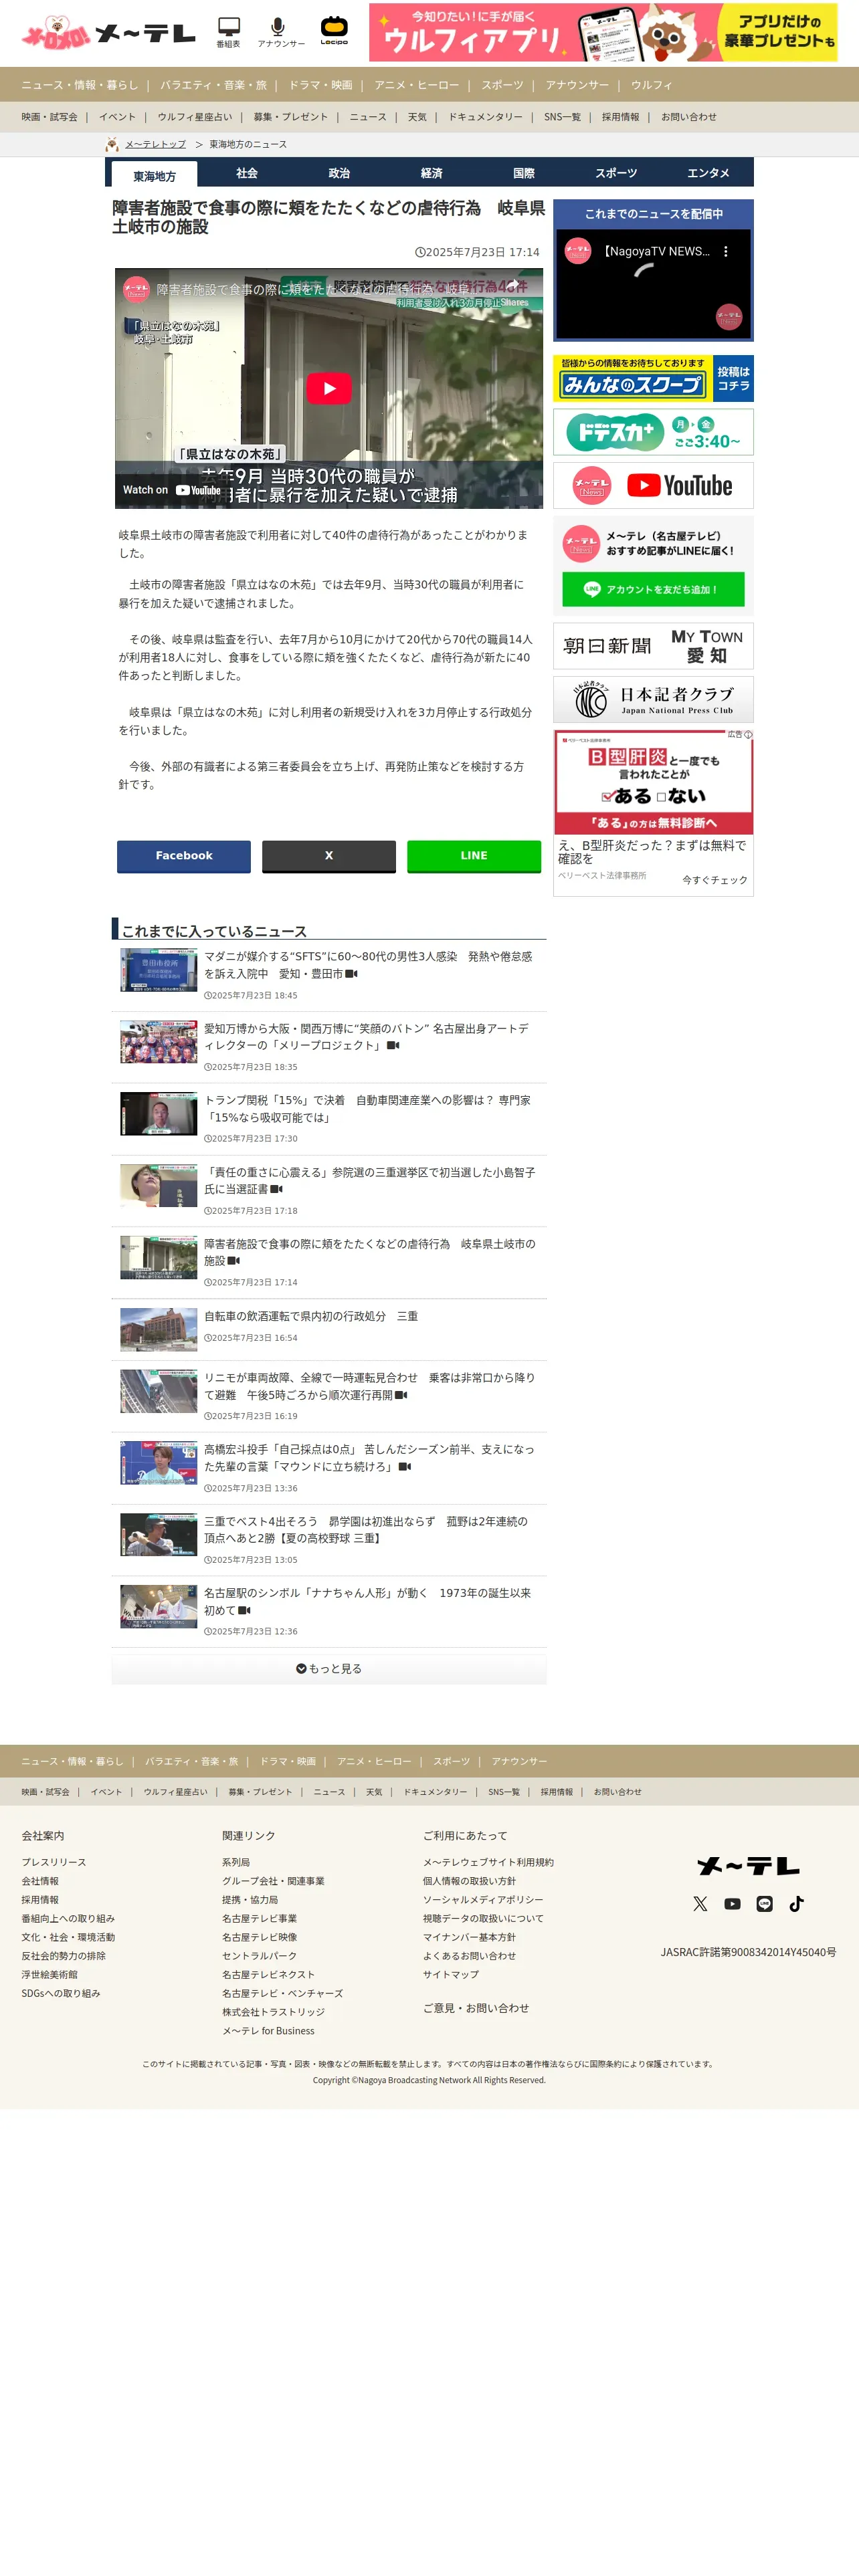Open the マダニが媒介するSFTS news article
859x2576 pixels.
368,965
